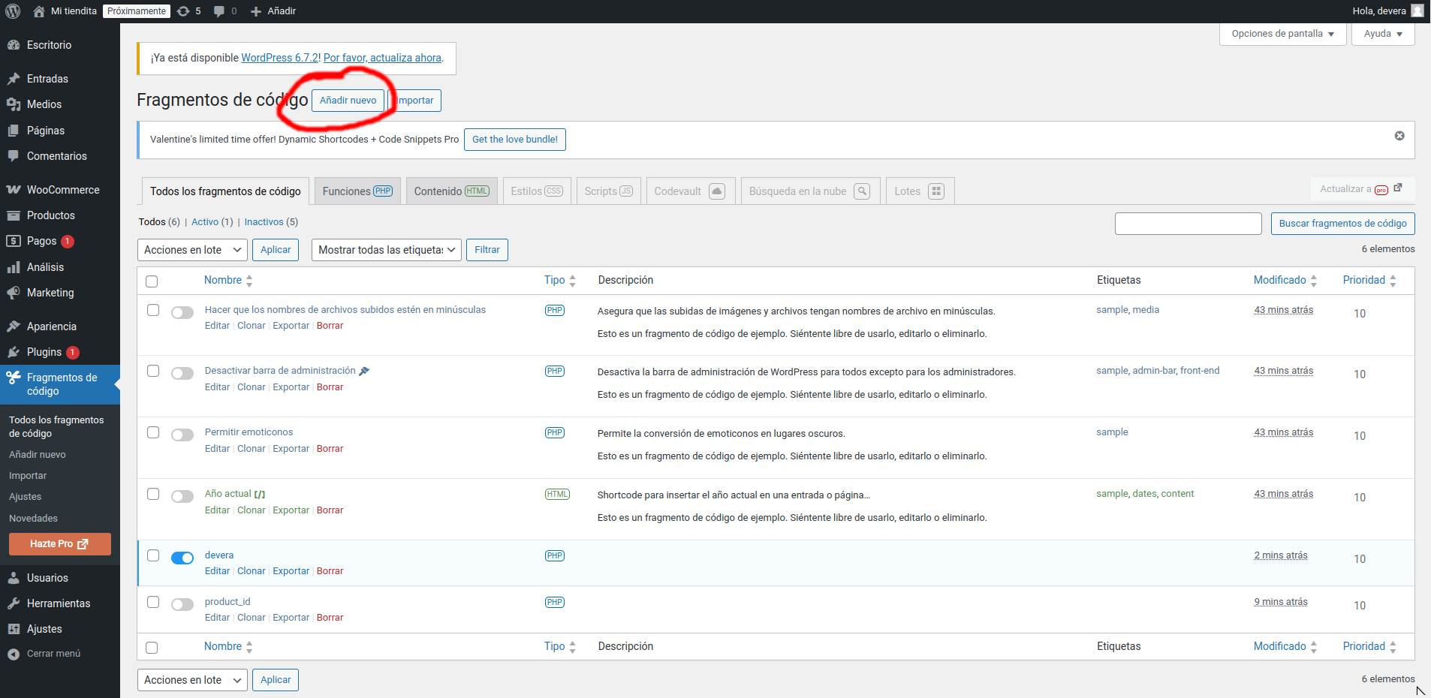Viewport: 1431px width, 698px height.
Task: Check the select-all box in table header
Action: pos(152,281)
